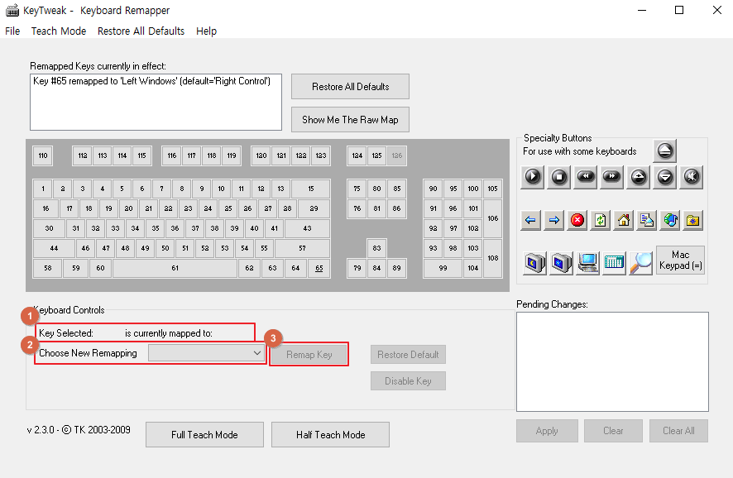The image size is (733, 478).
Task: Click the blue Back arrow button
Action: (530, 220)
